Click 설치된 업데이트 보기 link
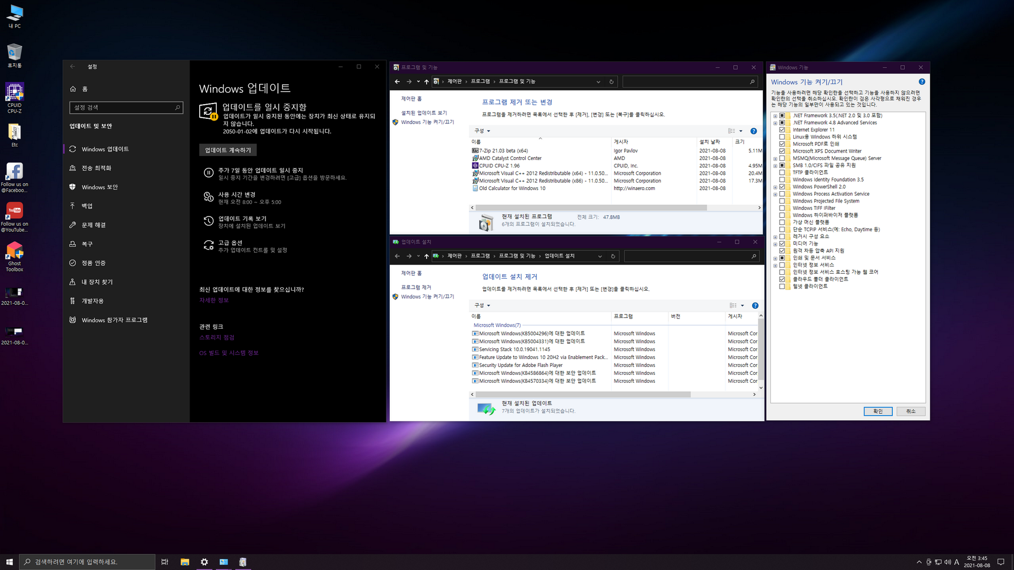This screenshot has width=1014, height=570. [424, 113]
